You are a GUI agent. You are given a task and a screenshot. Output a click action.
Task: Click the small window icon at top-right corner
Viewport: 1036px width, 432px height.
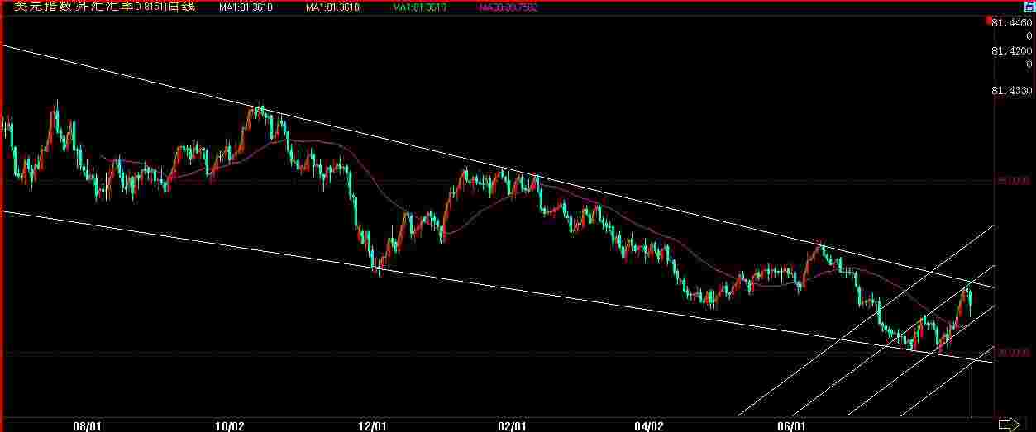pos(1029,7)
